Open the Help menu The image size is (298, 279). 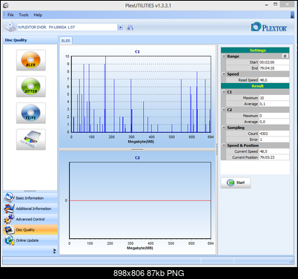click(38, 15)
